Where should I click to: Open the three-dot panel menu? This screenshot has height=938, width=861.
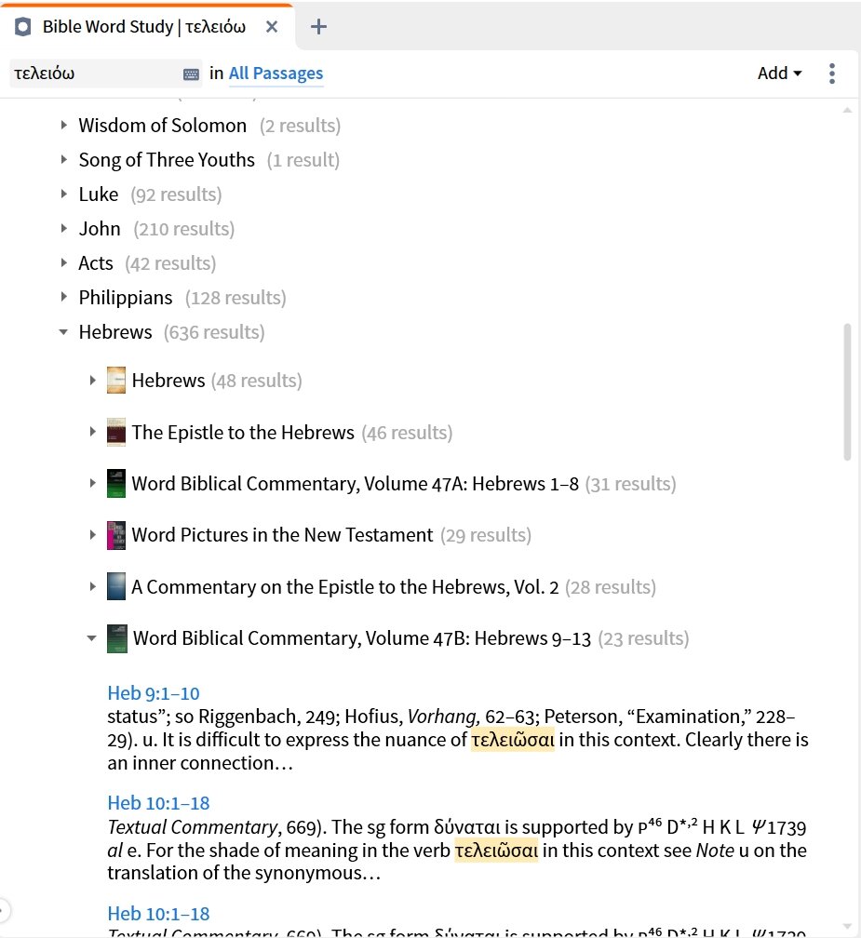pyautogui.click(x=832, y=74)
